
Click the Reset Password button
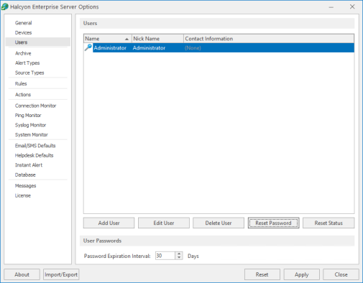[x=273, y=223]
